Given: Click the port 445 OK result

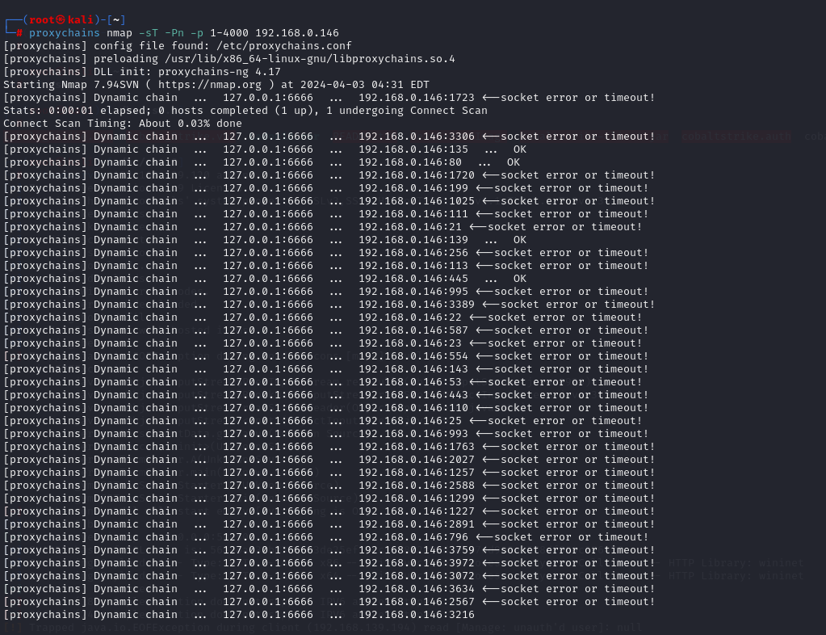Looking at the screenshot, I should (442, 279).
